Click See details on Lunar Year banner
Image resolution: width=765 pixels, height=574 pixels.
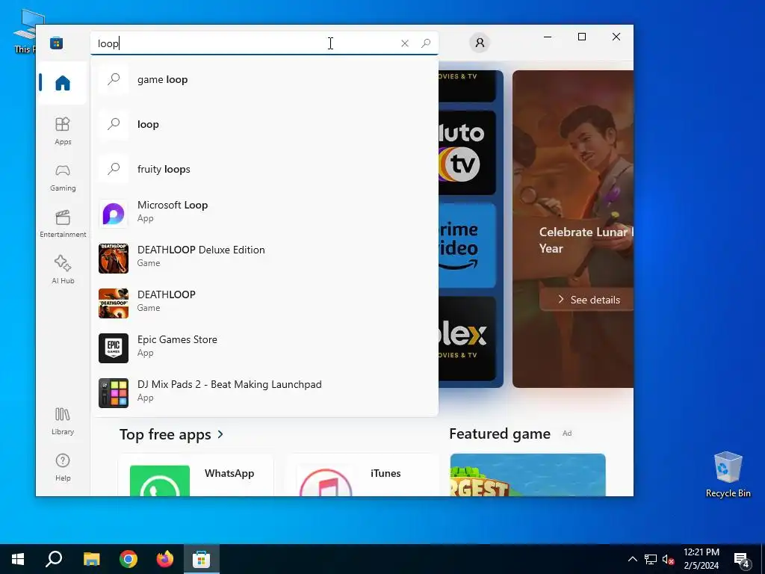click(588, 300)
